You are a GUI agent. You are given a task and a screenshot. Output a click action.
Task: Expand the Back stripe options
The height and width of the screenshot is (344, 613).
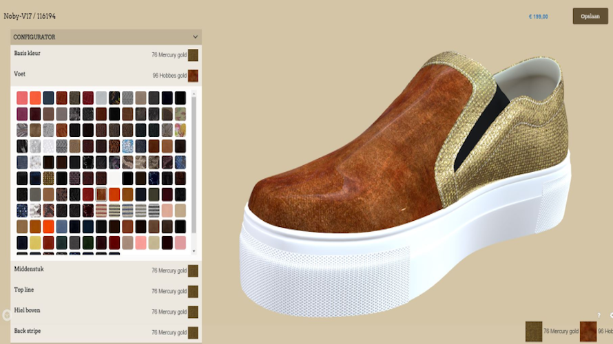(106, 332)
